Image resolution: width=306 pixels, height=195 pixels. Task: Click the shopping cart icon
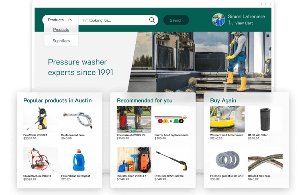[231, 23]
